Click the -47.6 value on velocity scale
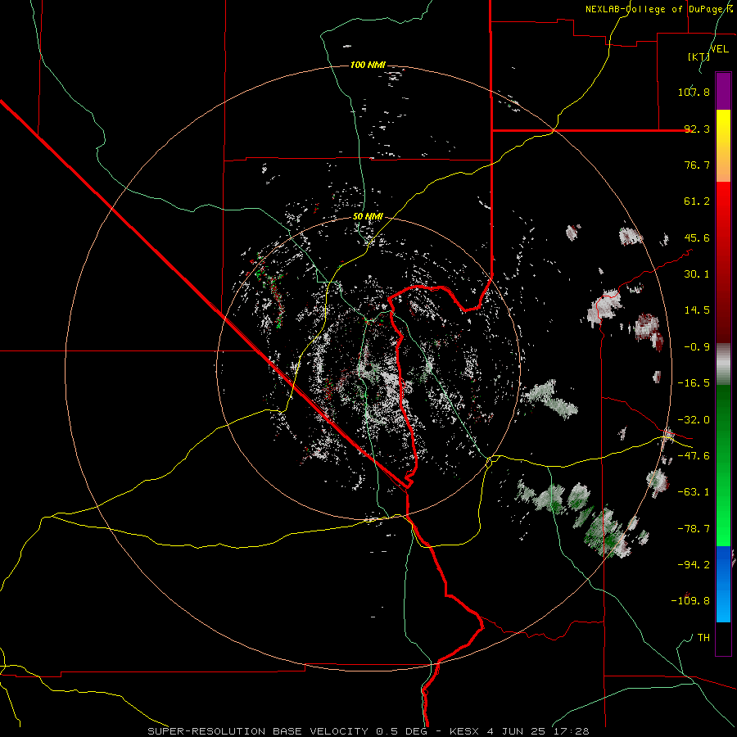This screenshot has width=737, height=737. pos(694,456)
